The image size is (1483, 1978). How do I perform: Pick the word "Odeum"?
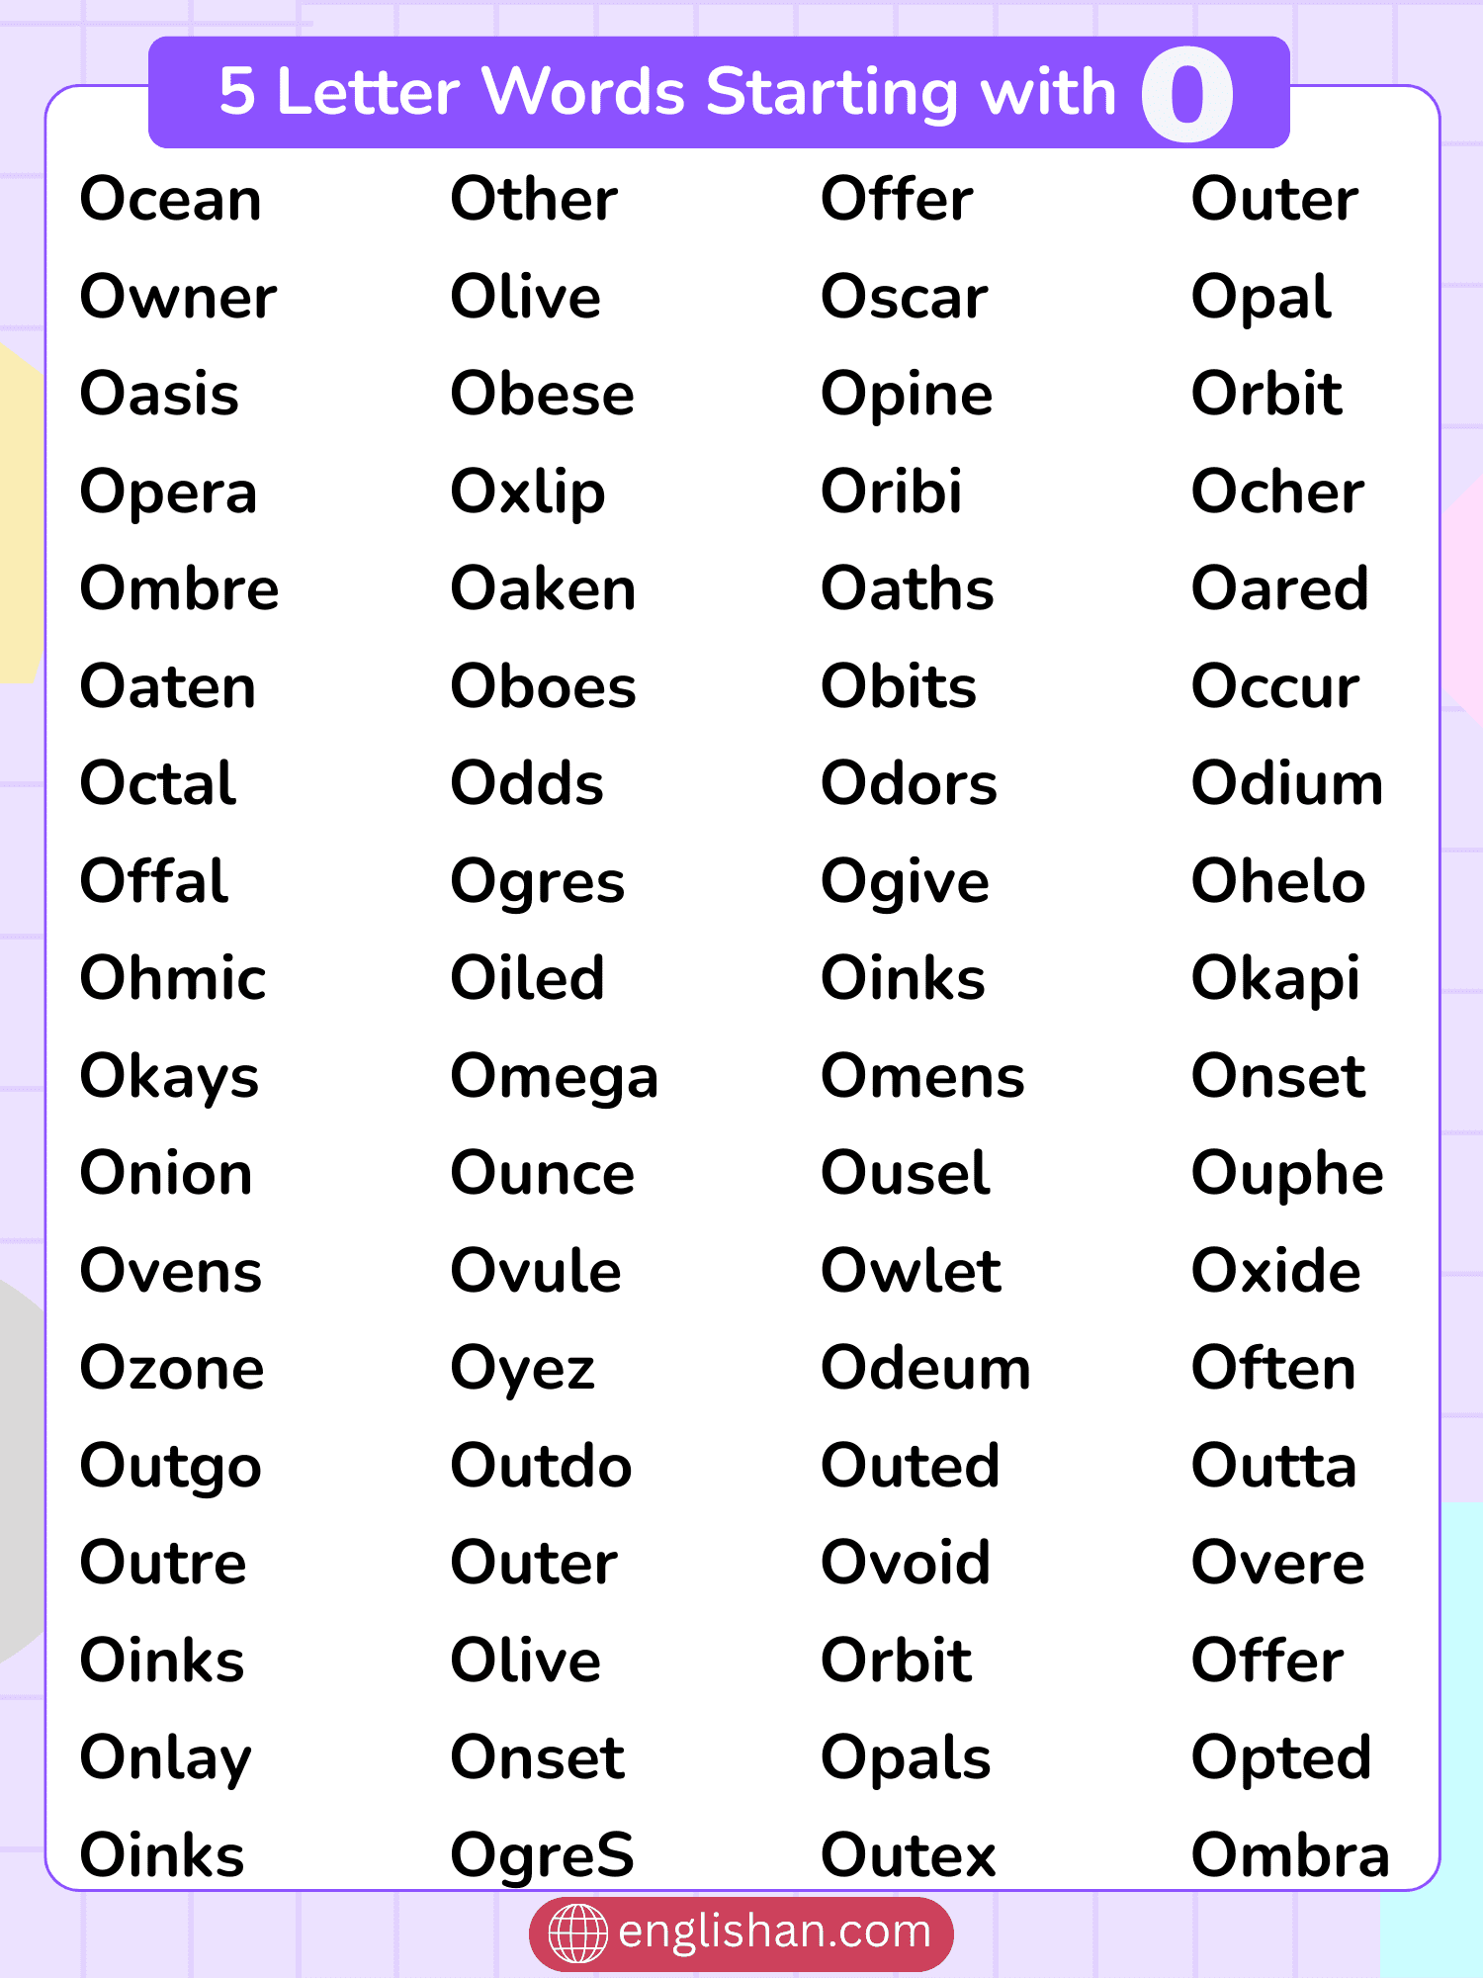click(x=925, y=1369)
